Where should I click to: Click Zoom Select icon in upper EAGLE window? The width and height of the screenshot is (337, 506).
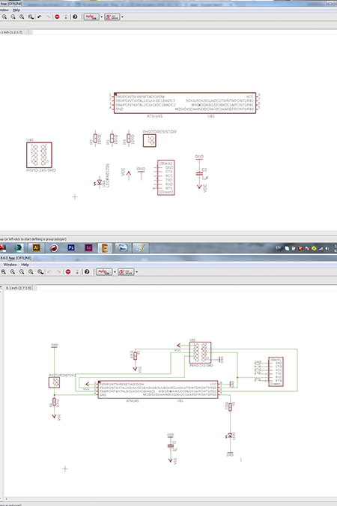tap(31, 16)
